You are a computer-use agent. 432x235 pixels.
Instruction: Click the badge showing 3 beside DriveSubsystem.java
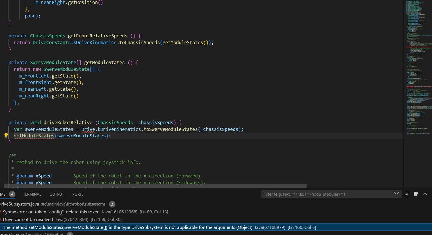[x=112, y=204]
